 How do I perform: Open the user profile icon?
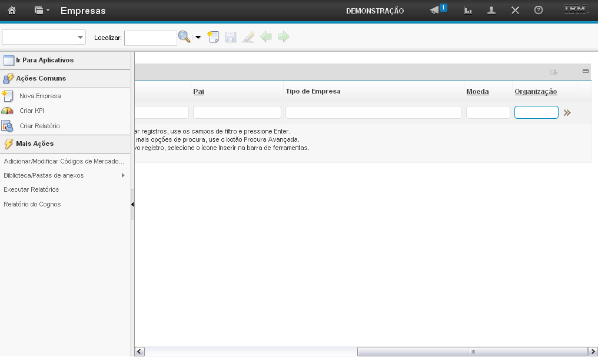[x=491, y=11]
